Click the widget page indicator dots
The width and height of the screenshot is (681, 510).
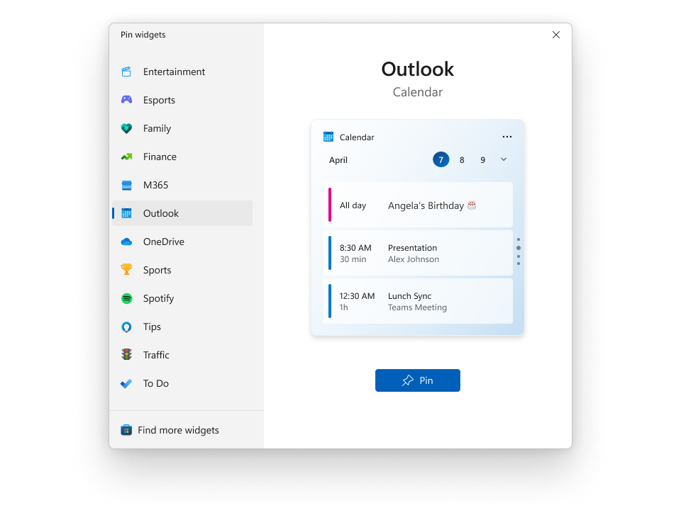point(519,251)
